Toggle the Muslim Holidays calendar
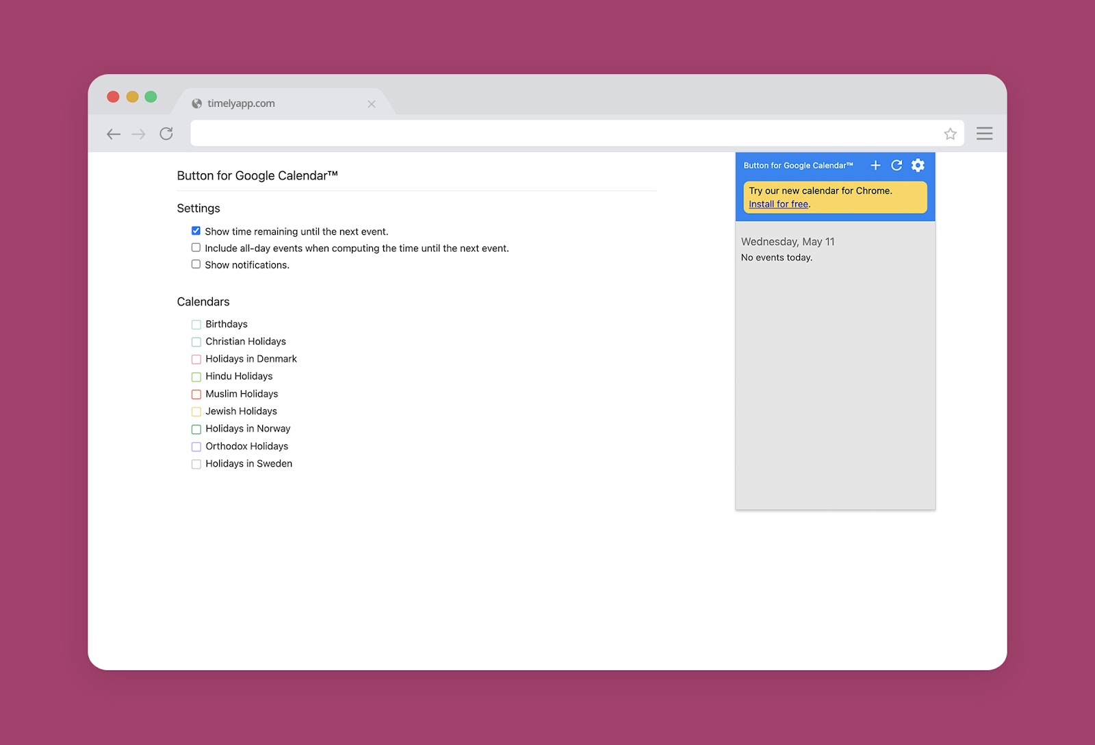Viewport: 1095px width, 745px height. click(x=196, y=394)
